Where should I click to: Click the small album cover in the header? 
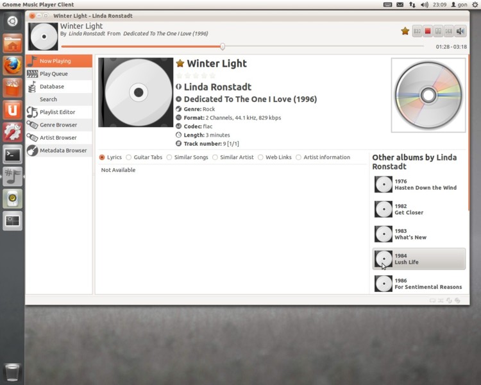43,36
